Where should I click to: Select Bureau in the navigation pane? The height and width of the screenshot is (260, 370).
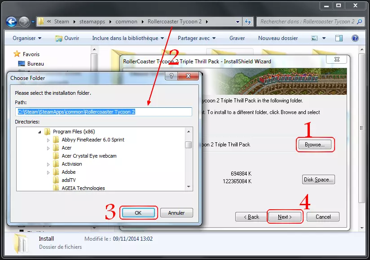tap(35, 64)
